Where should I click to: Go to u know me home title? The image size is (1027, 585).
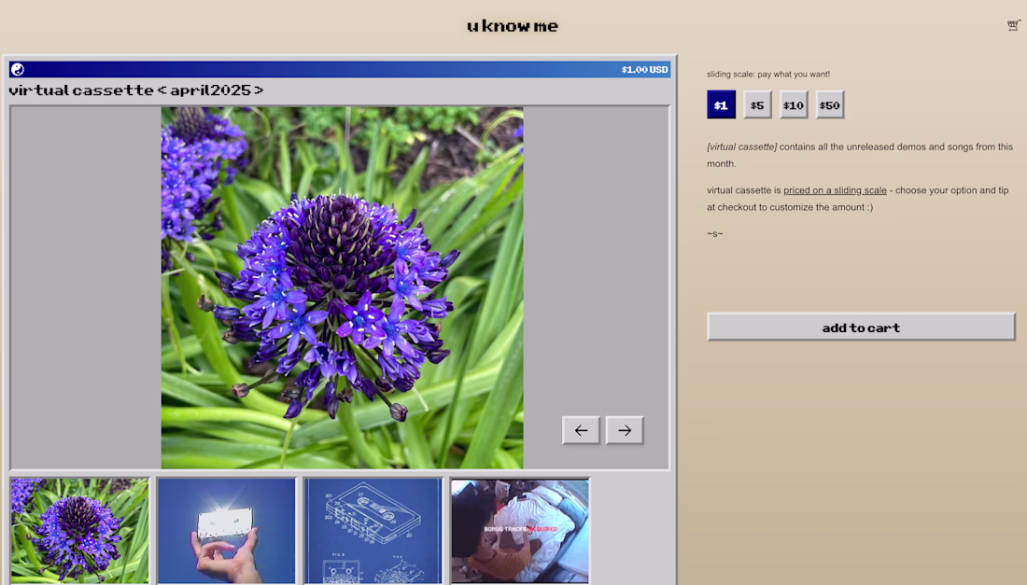(x=513, y=26)
